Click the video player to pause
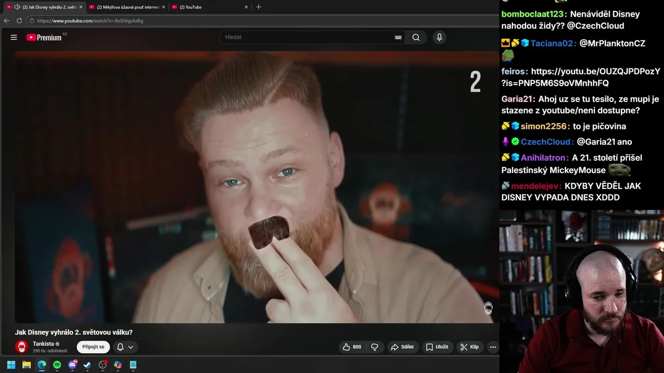The height and width of the screenshot is (373, 664). tap(256, 187)
